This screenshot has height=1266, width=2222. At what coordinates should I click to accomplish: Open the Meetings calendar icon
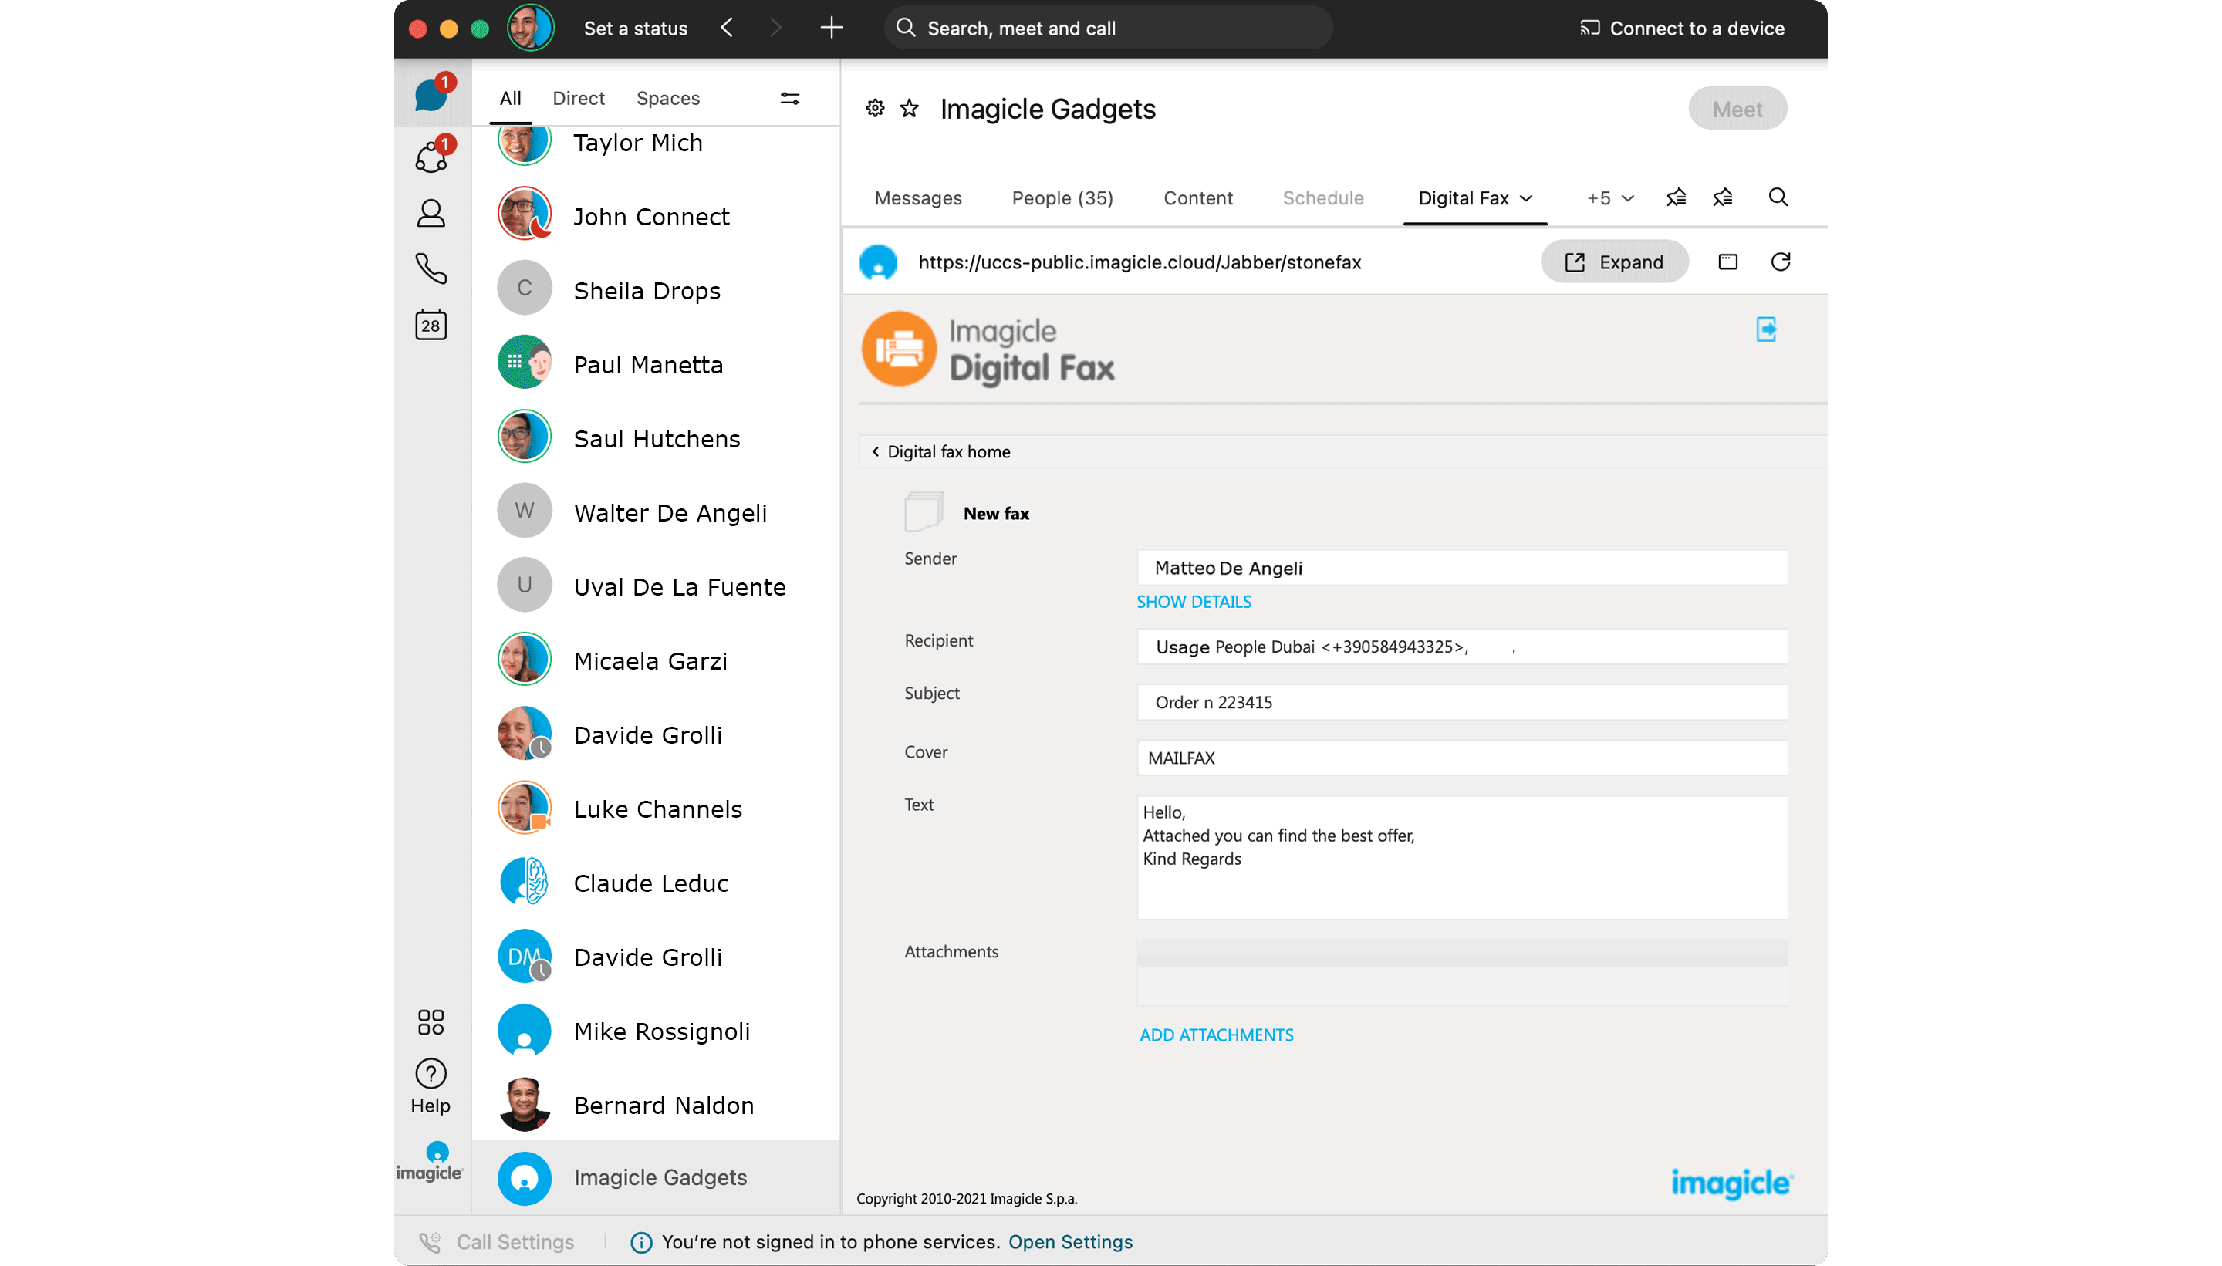431,324
